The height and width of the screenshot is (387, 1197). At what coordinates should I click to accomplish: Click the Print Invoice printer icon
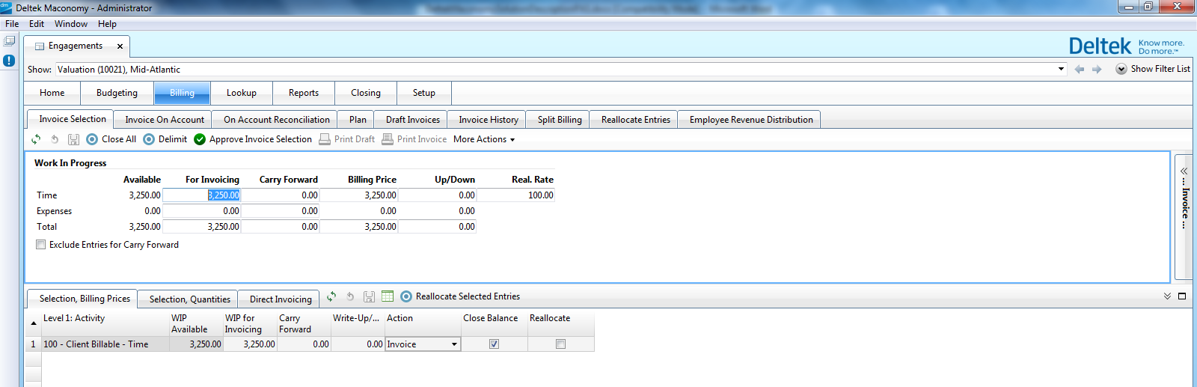[x=388, y=139]
